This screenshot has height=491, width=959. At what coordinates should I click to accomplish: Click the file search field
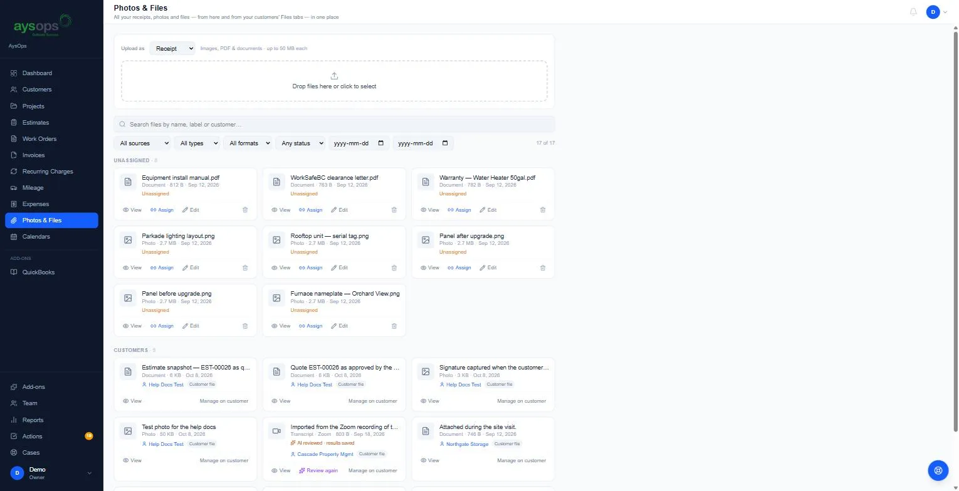(x=334, y=124)
